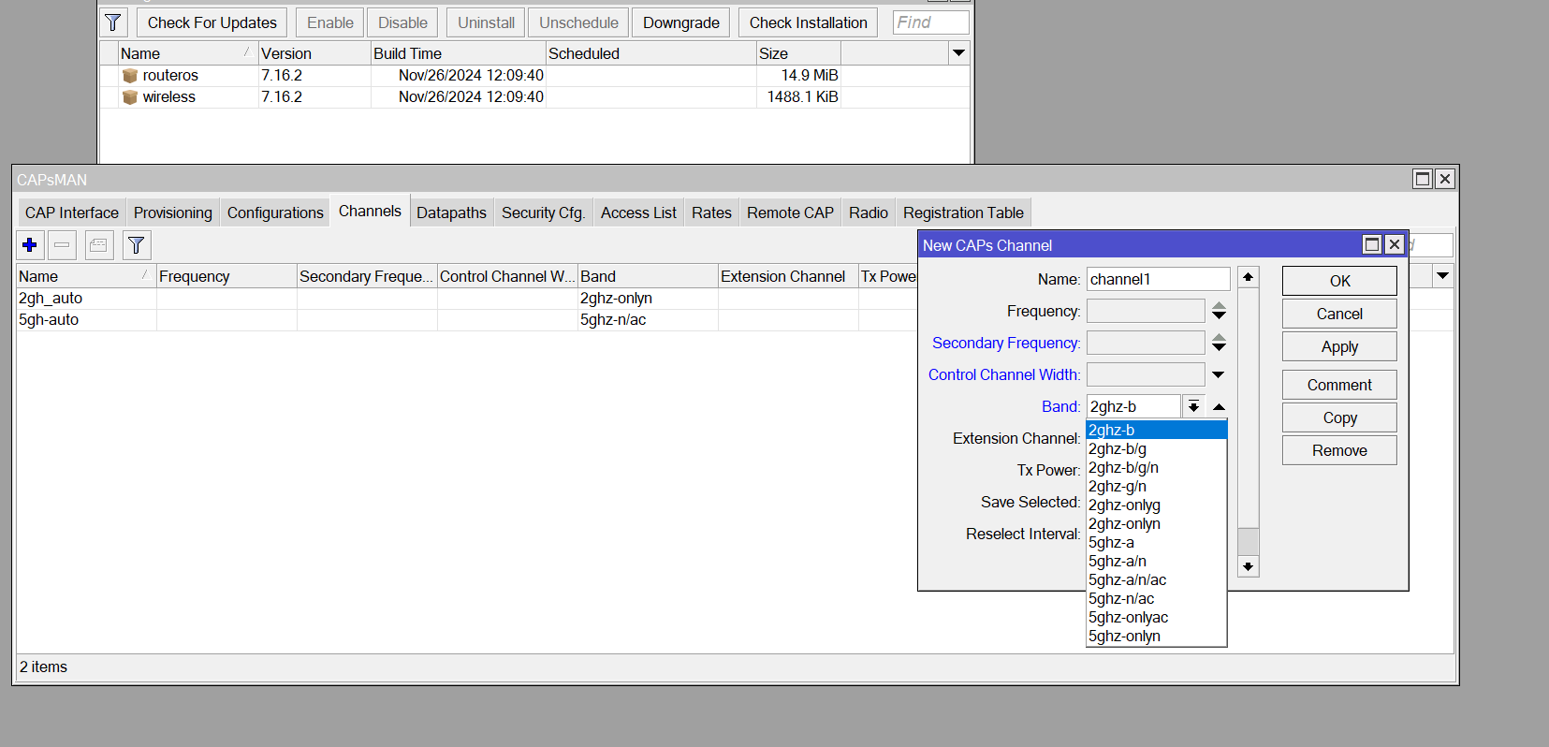Close the CAPsMAN window
Screen dimensions: 1549x747
pyautogui.click(x=1445, y=179)
